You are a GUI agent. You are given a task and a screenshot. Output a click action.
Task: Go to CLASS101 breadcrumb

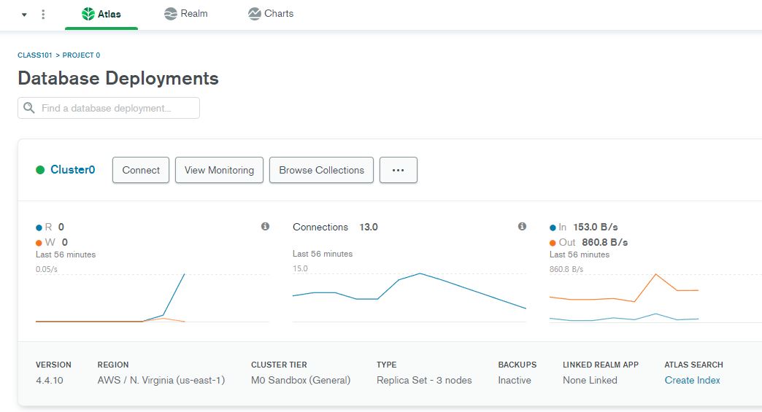tap(34, 55)
